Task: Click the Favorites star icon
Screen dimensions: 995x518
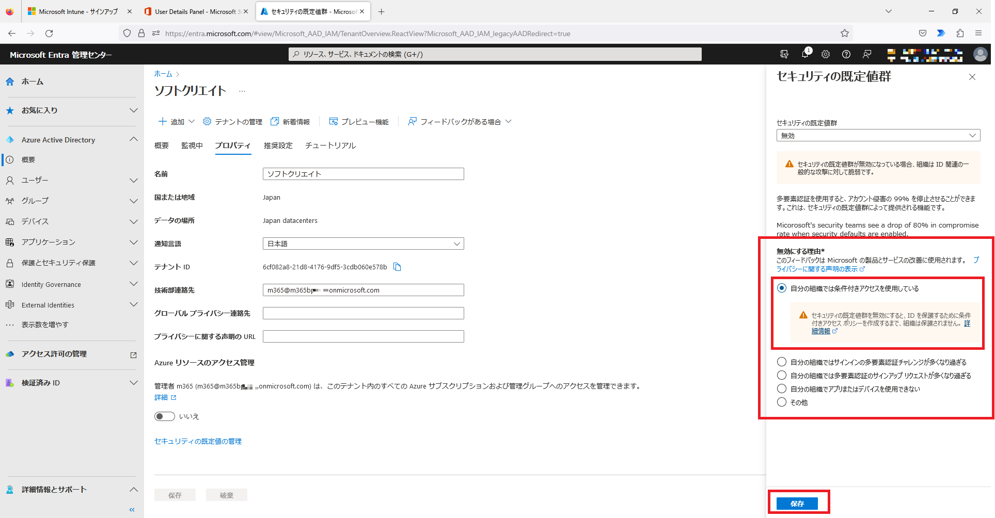Action: point(10,110)
